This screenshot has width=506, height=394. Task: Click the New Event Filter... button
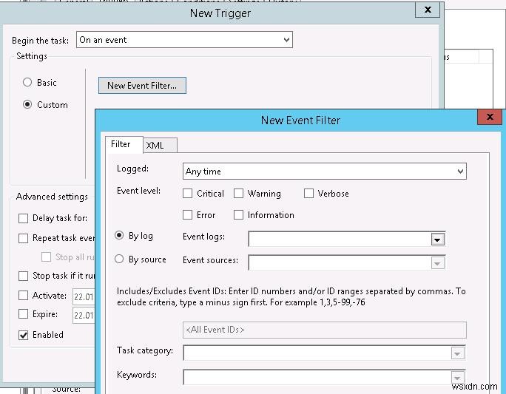[x=142, y=86]
